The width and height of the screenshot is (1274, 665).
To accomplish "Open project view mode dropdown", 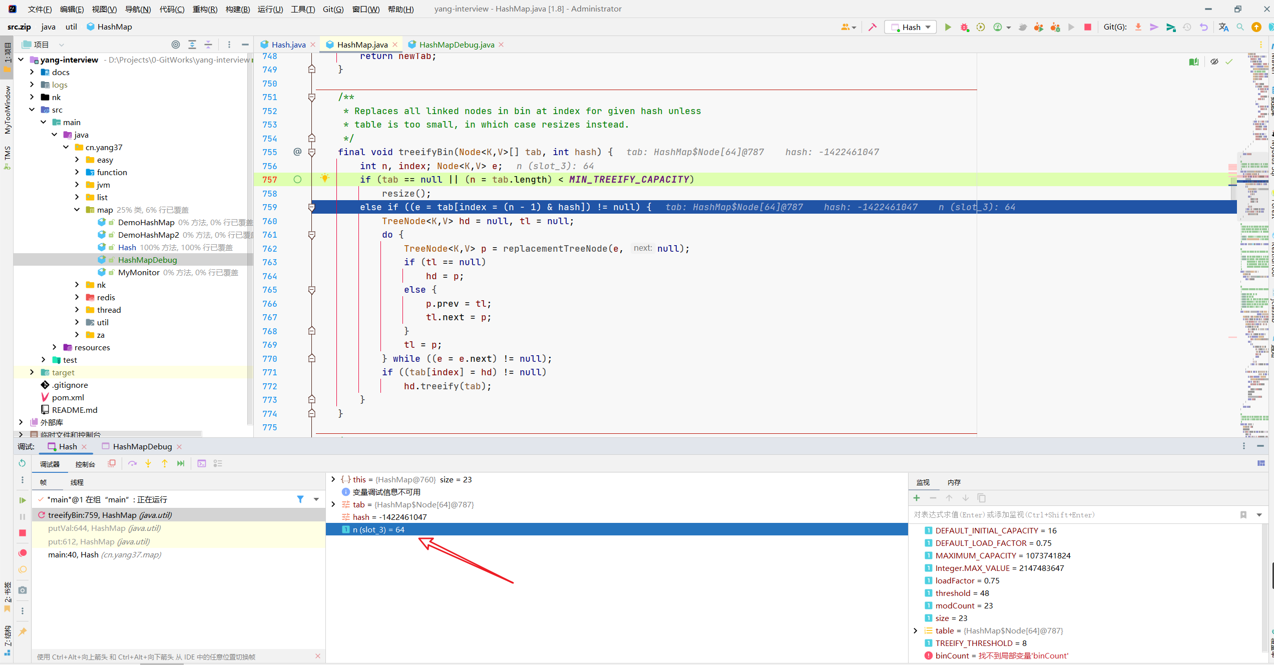I will (61, 45).
